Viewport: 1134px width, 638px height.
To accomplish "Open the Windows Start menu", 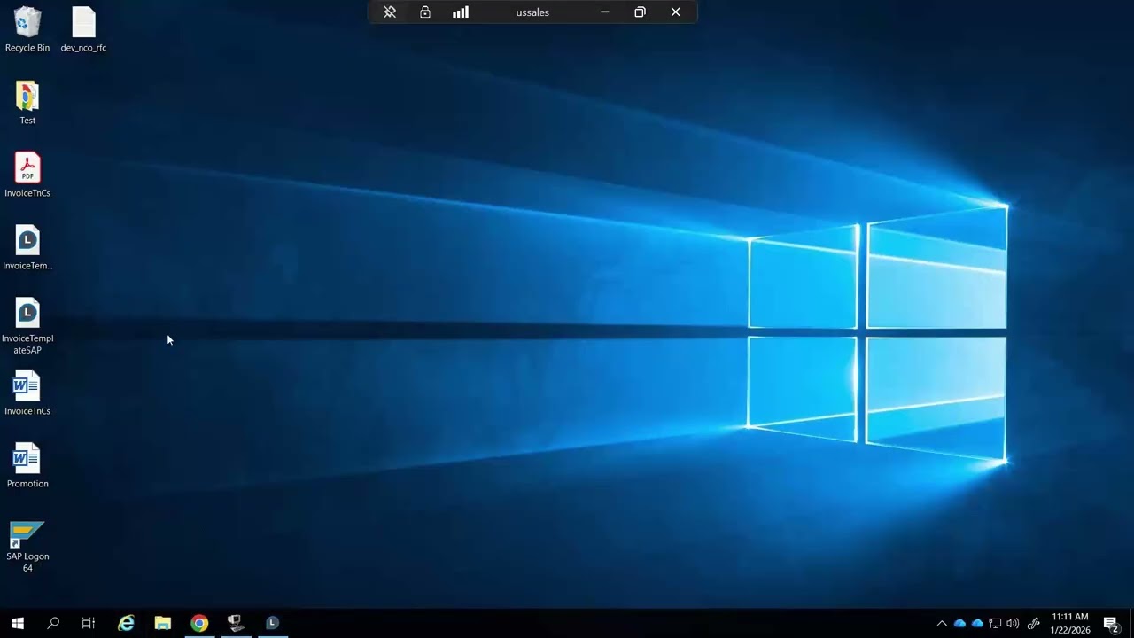I will tap(18, 623).
